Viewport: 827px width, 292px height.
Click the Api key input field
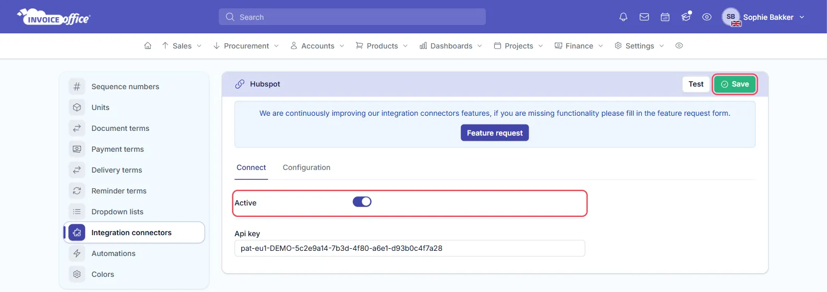410,248
